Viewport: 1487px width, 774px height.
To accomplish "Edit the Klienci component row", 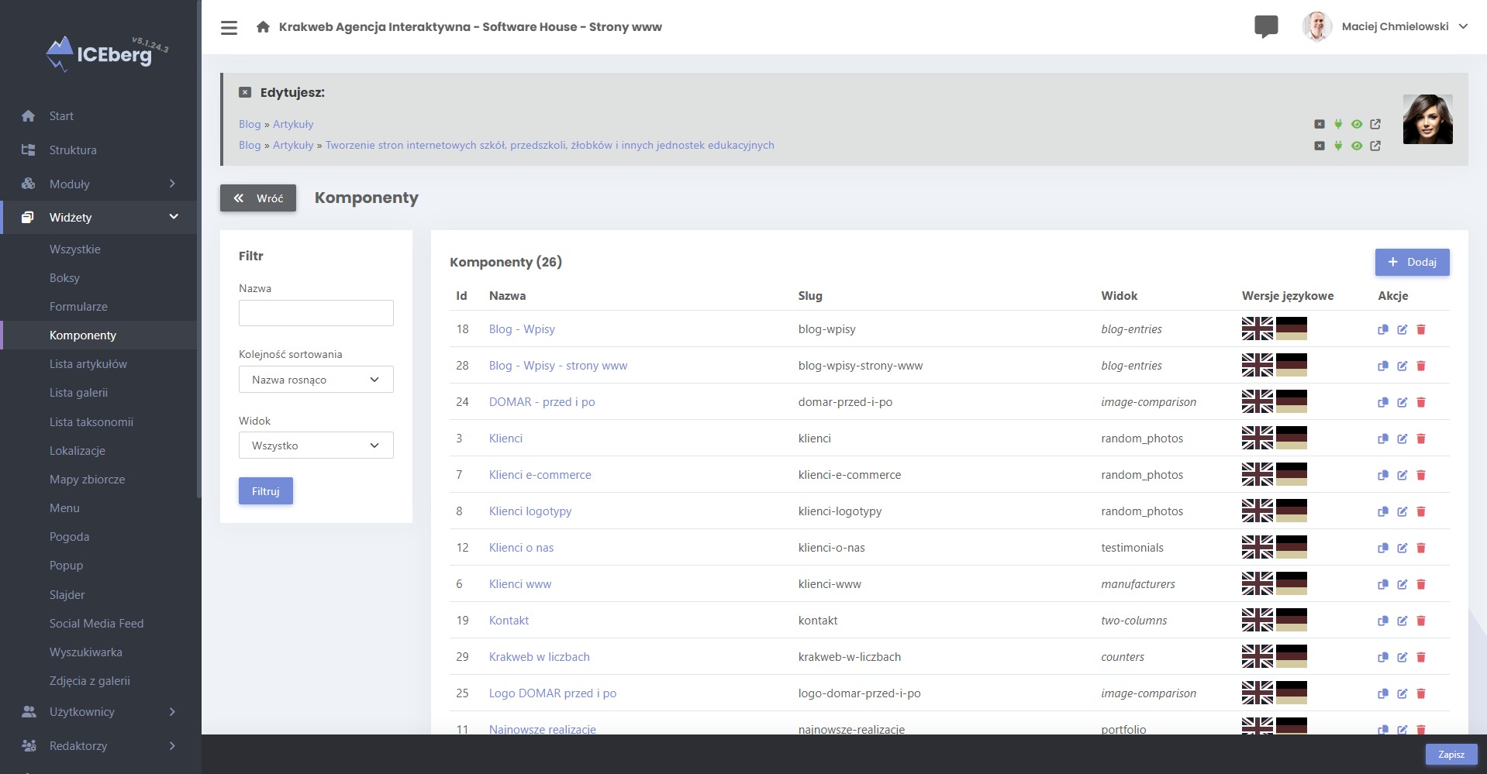I will 1402,439.
